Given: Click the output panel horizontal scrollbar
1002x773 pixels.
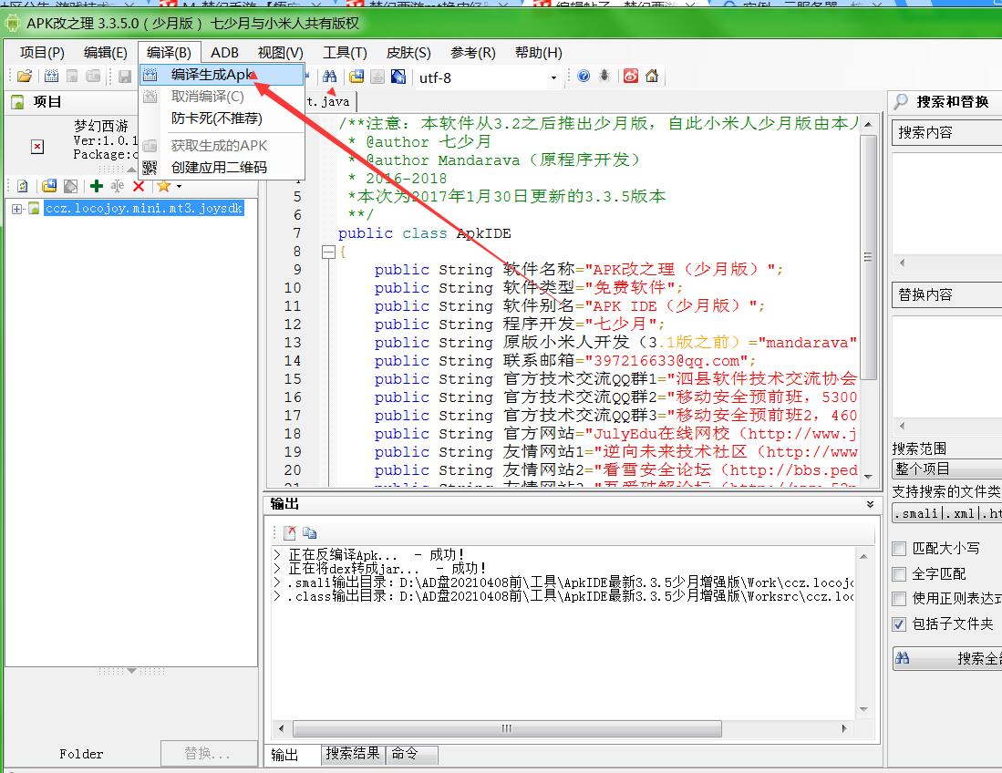Looking at the screenshot, I should [x=507, y=729].
